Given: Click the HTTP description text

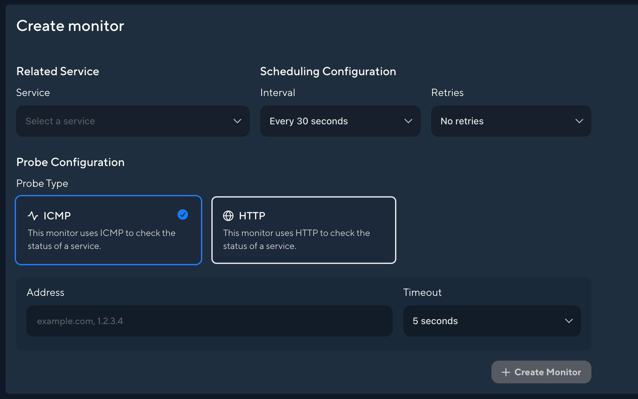Looking at the screenshot, I should [x=296, y=240].
